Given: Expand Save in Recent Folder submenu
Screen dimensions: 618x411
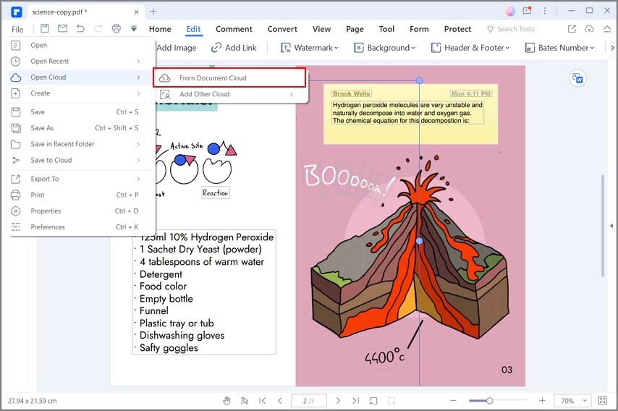Looking at the screenshot, I should [x=82, y=144].
